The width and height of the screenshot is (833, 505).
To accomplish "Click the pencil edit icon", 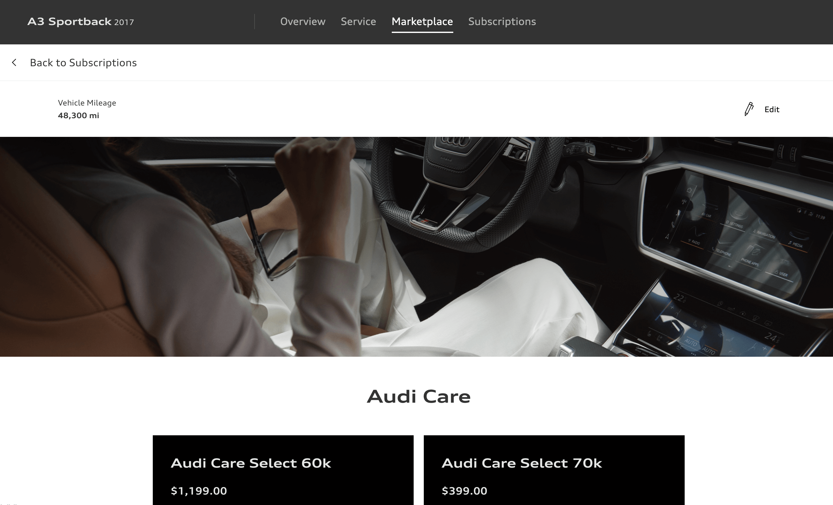I will (x=749, y=109).
